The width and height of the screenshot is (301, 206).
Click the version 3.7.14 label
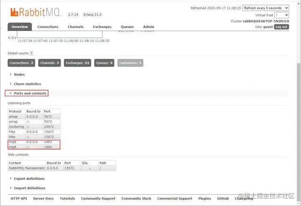point(73,15)
